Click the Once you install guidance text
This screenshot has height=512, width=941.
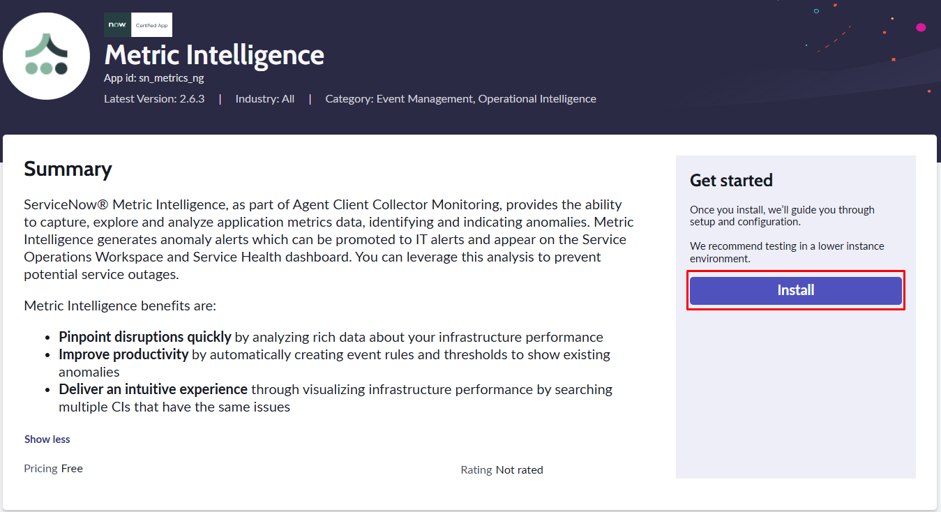782,216
